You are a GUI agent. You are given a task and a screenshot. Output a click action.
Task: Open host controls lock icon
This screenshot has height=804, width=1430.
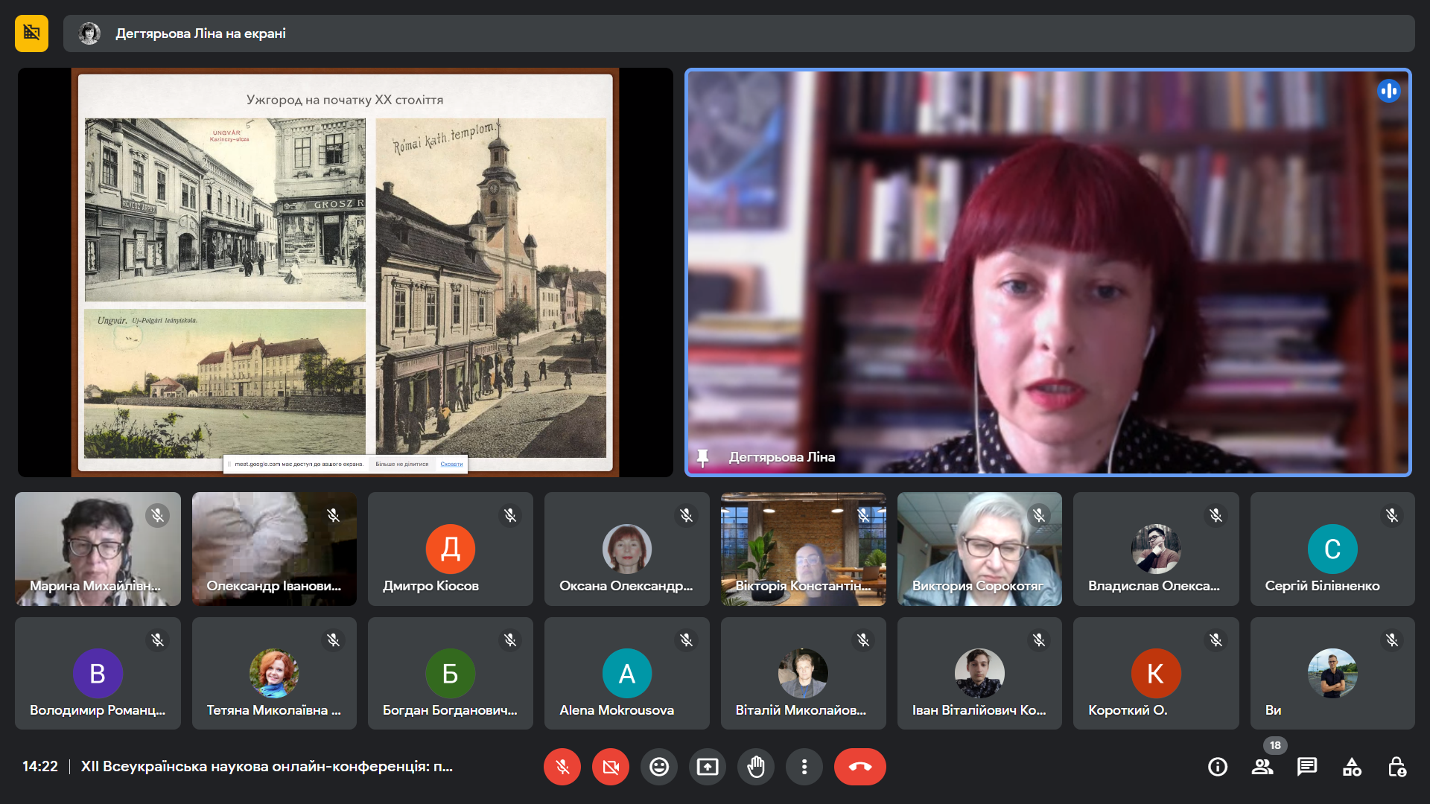1396,767
